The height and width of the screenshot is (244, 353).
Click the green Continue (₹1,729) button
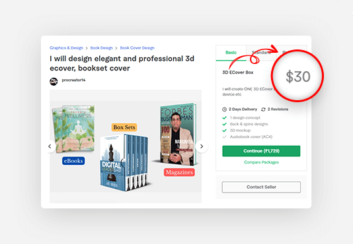[x=261, y=151]
